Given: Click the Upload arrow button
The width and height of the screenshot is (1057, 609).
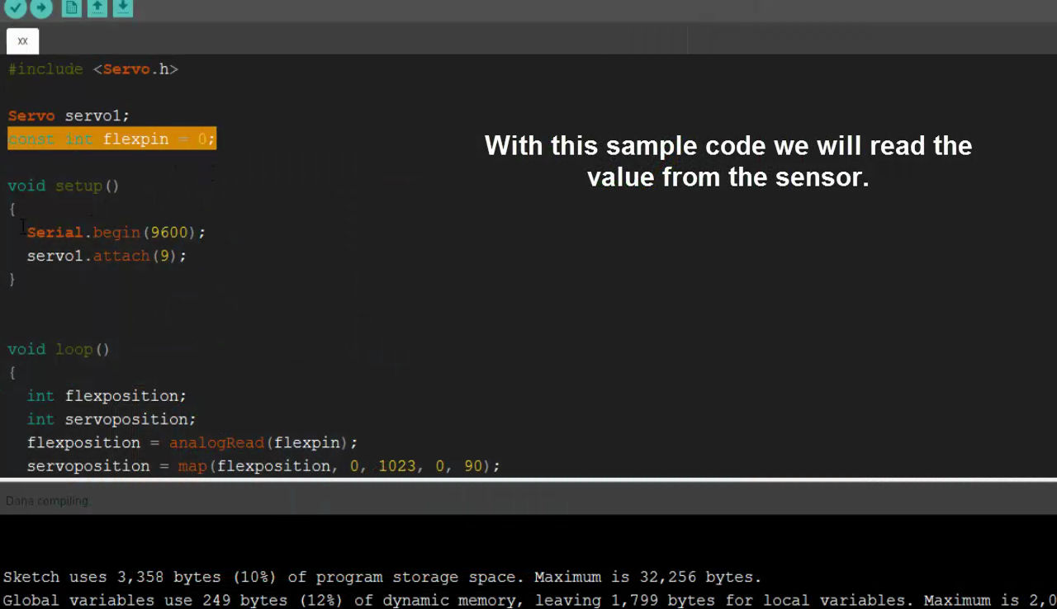Looking at the screenshot, I should [41, 8].
